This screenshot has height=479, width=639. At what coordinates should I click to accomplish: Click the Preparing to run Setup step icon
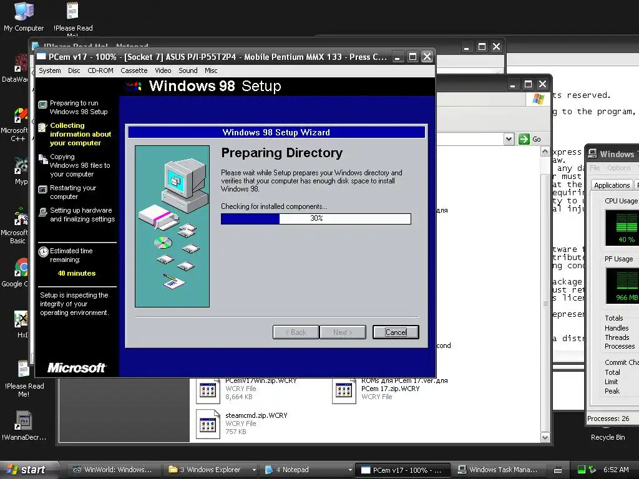(x=43, y=105)
